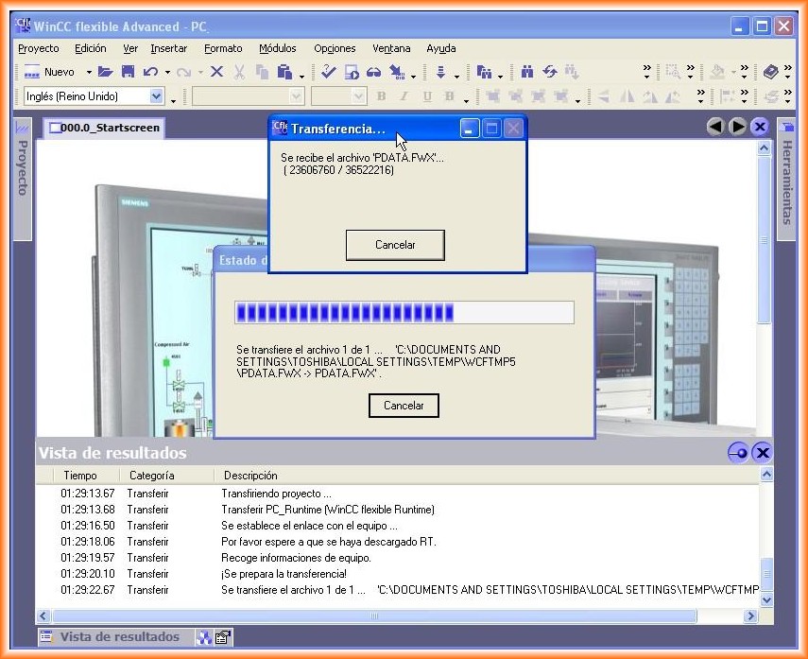Click the binoculars find icon

click(527, 72)
